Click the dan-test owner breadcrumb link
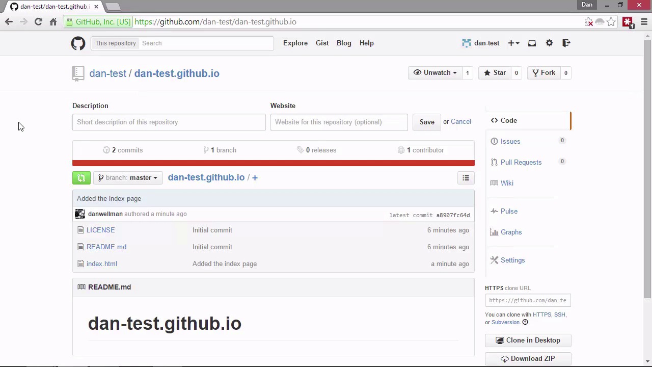 coord(107,73)
